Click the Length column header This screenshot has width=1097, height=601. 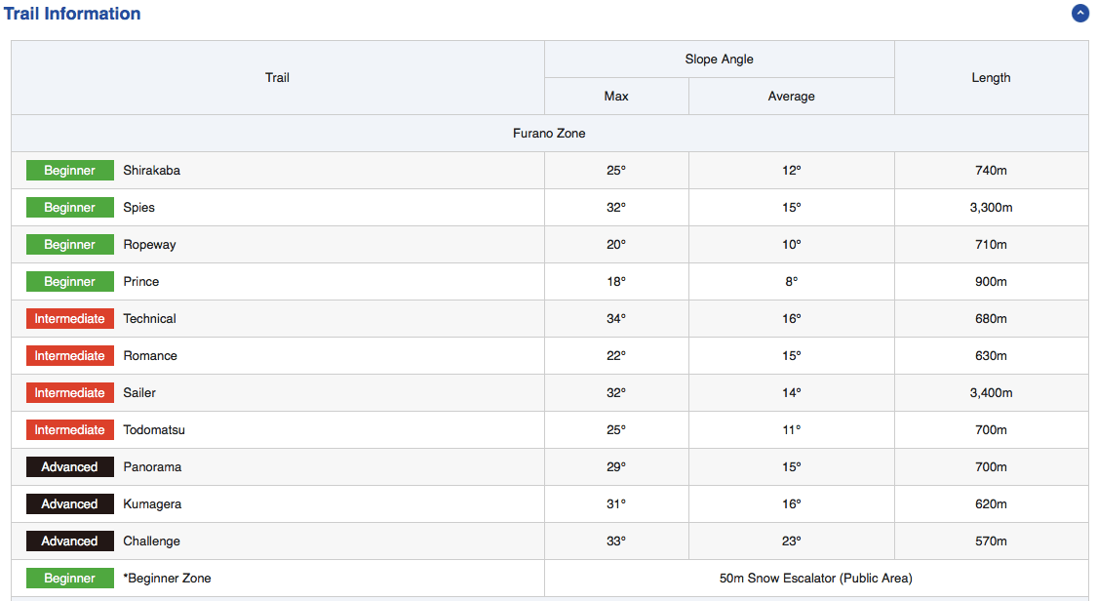(x=991, y=78)
